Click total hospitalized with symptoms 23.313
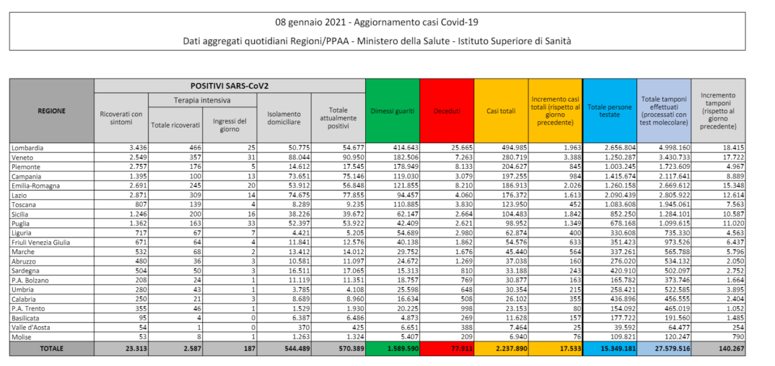The height and width of the screenshot is (366, 775). (121, 348)
